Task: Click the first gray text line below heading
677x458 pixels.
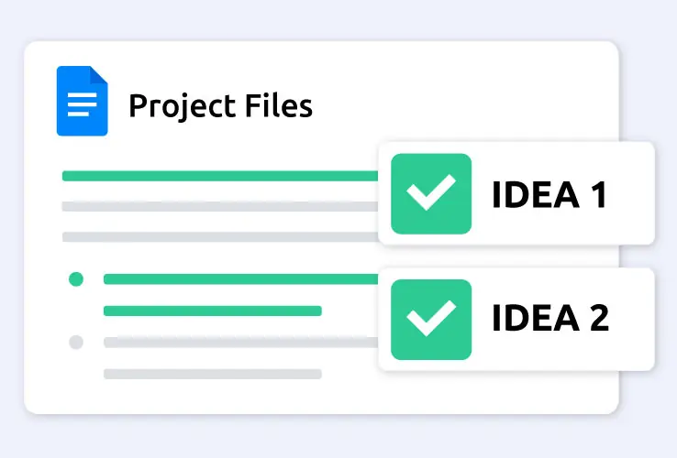Action: coord(220,206)
